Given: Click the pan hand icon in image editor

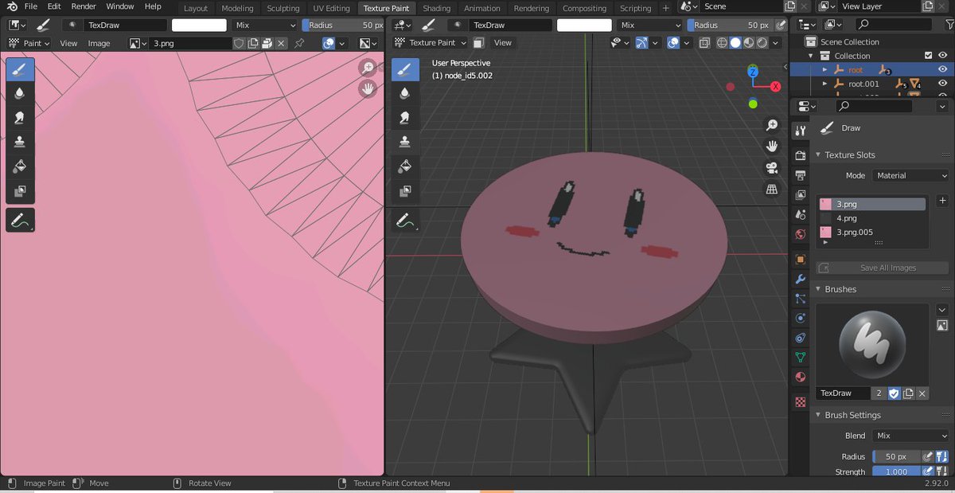Looking at the screenshot, I should (368, 89).
